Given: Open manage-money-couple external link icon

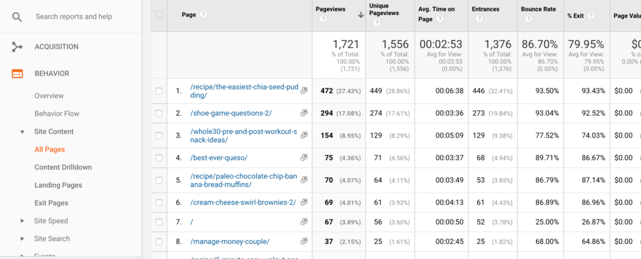Looking at the screenshot, I should click(304, 241).
